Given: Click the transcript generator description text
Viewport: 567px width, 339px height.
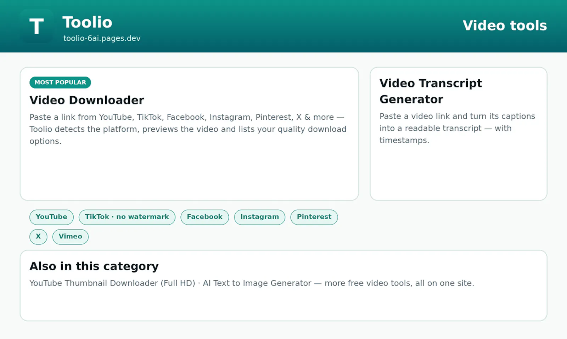Looking at the screenshot, I should [457, 128].
